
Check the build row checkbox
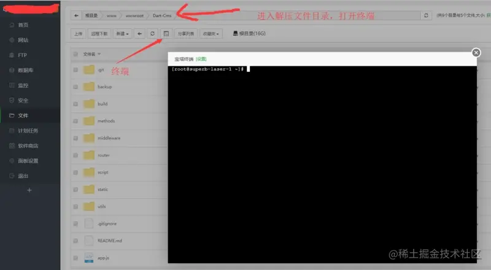pyautogui.click(x=75, y=104)
